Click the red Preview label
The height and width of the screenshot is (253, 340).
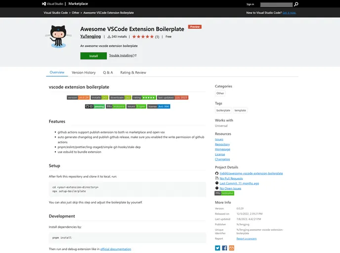195,27
